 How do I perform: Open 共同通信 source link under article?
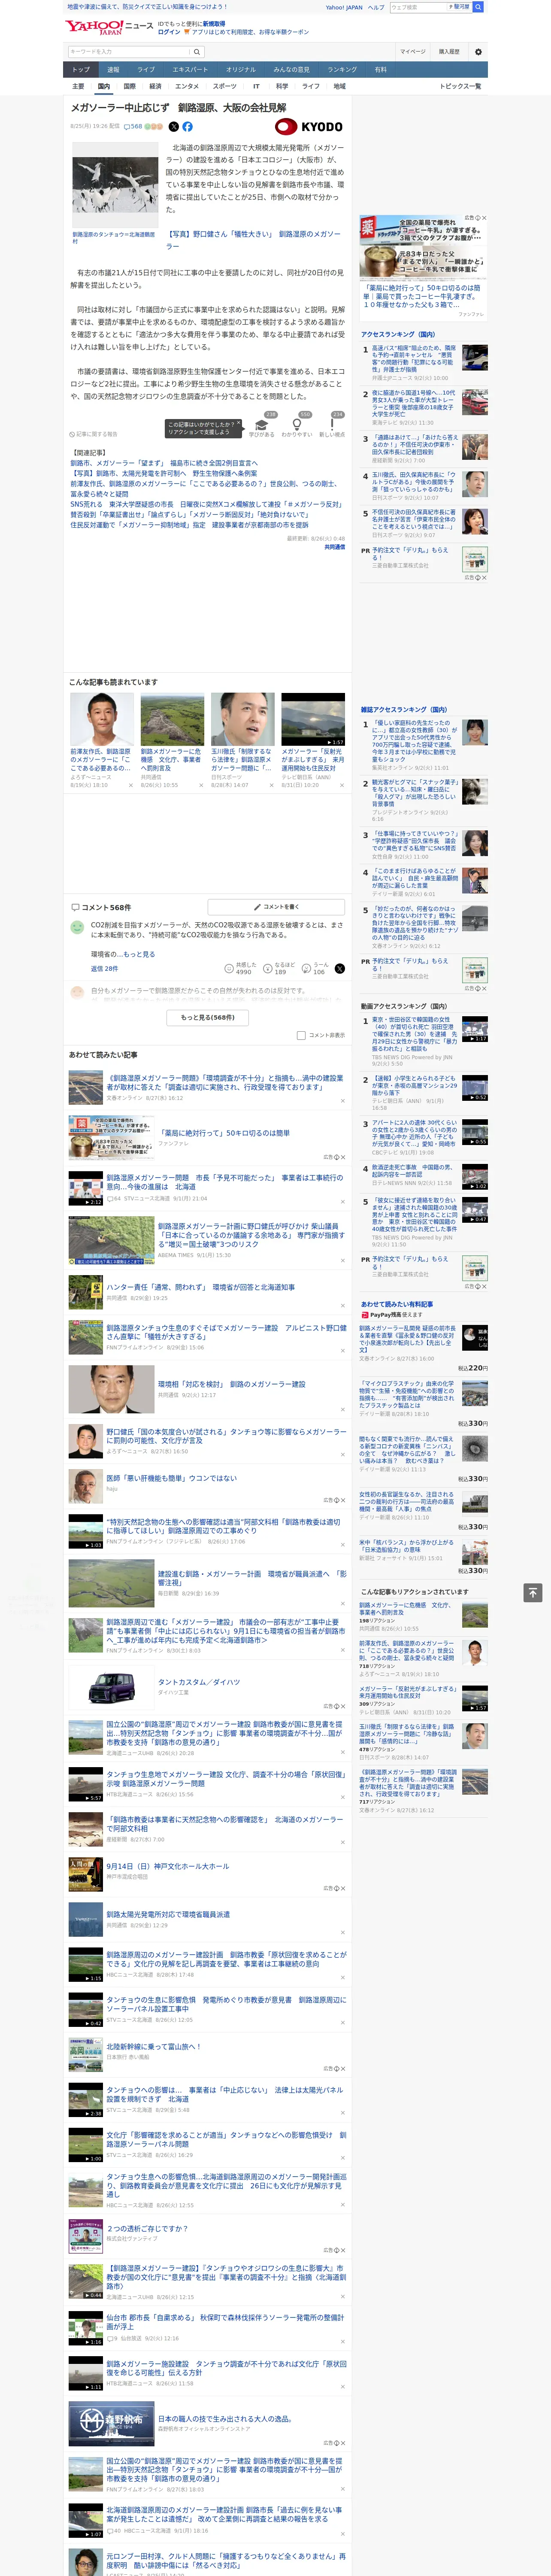(x=334, y=547)
